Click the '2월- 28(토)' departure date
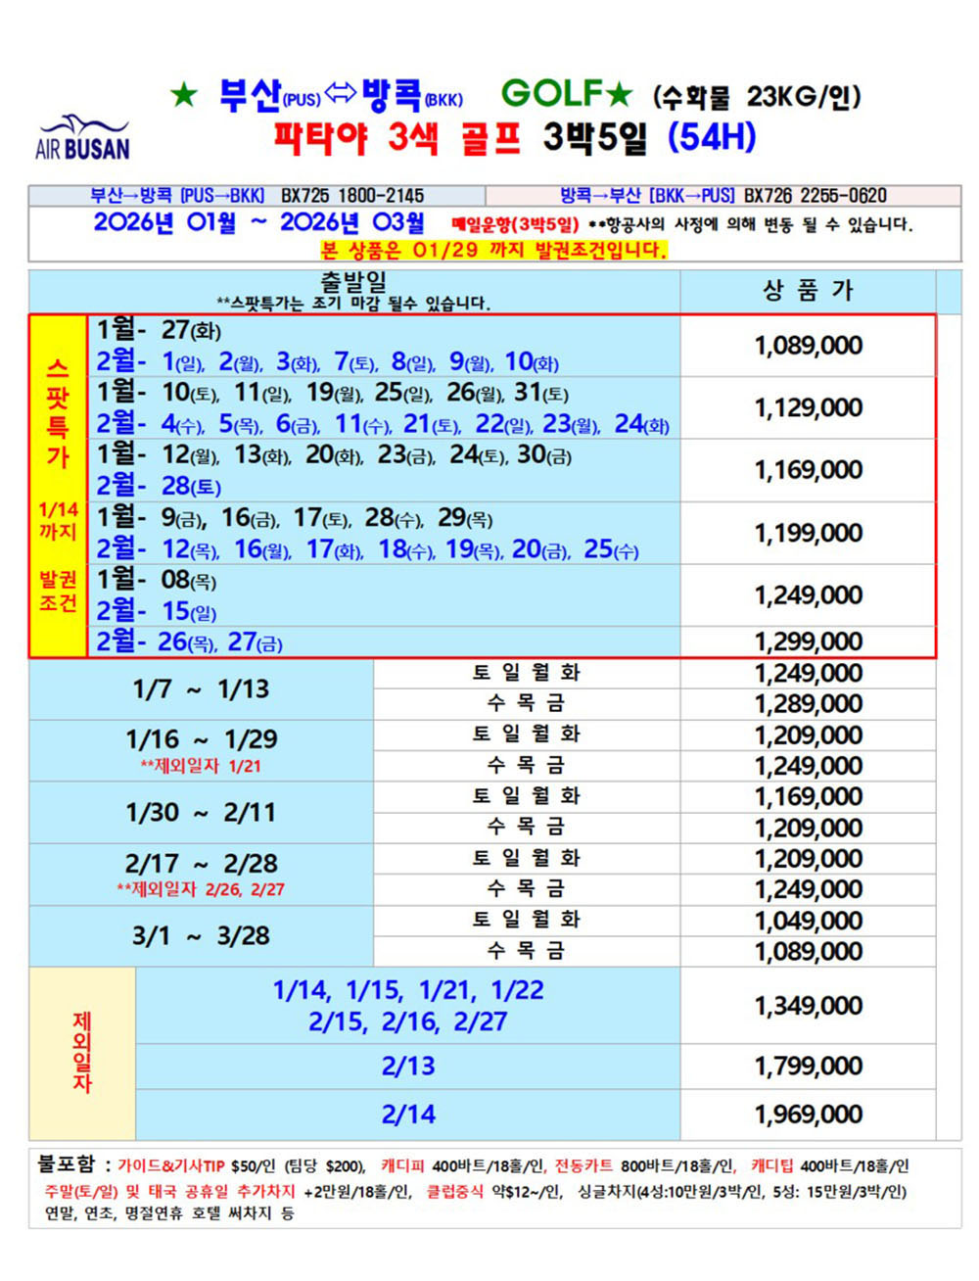 (159, 487)
